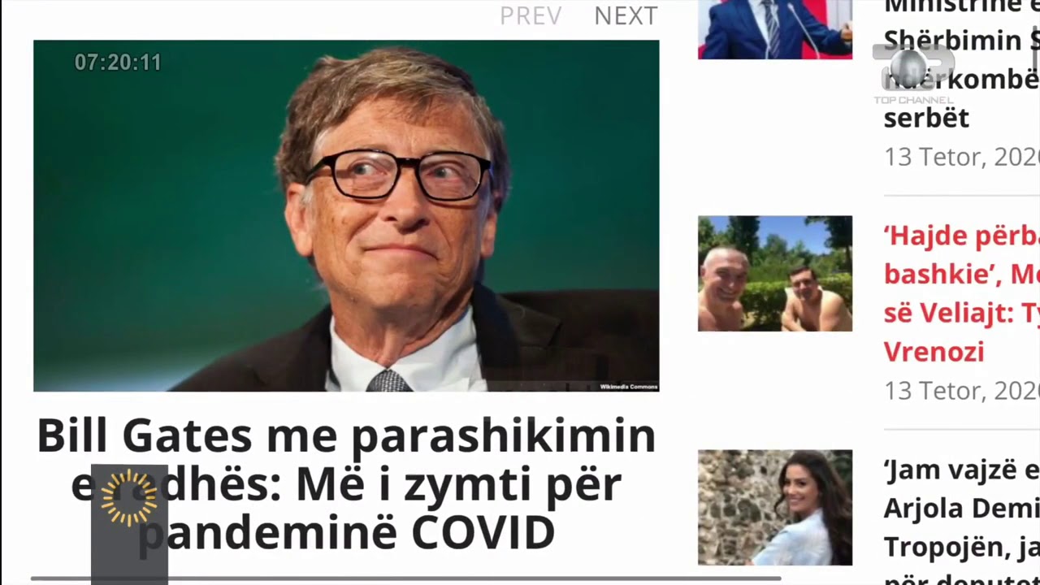Screen dimensions: 1040x585
Task: Open the Bill Gates COVID article headline
Action: click(346, 483)
